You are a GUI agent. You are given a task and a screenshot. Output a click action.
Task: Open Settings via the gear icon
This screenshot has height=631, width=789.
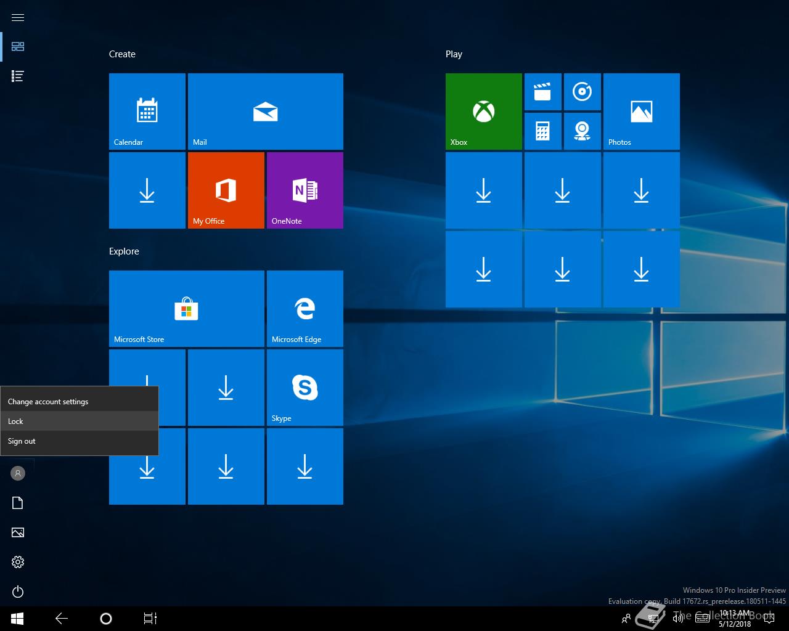pos(18,562)
